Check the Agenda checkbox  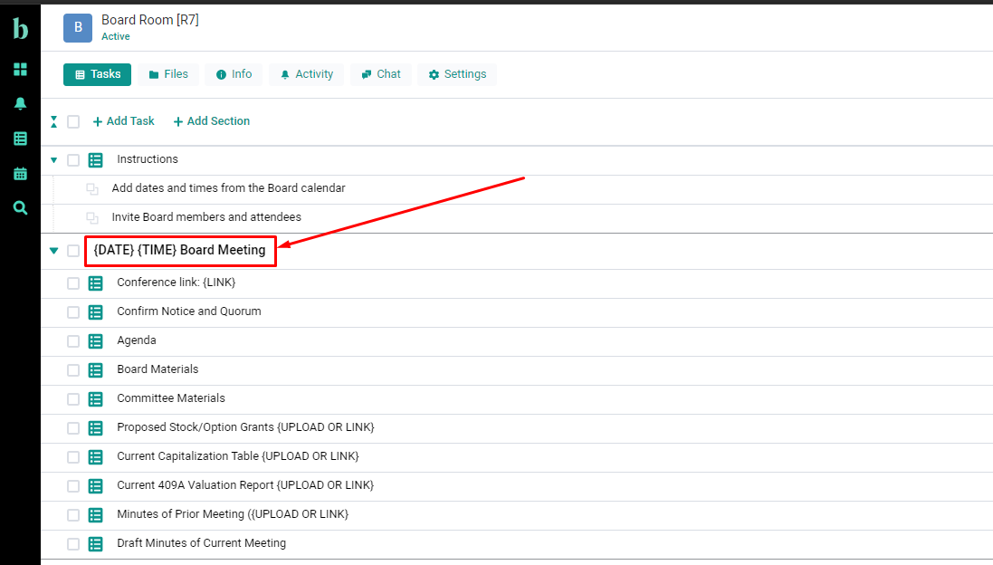(73, 341)
